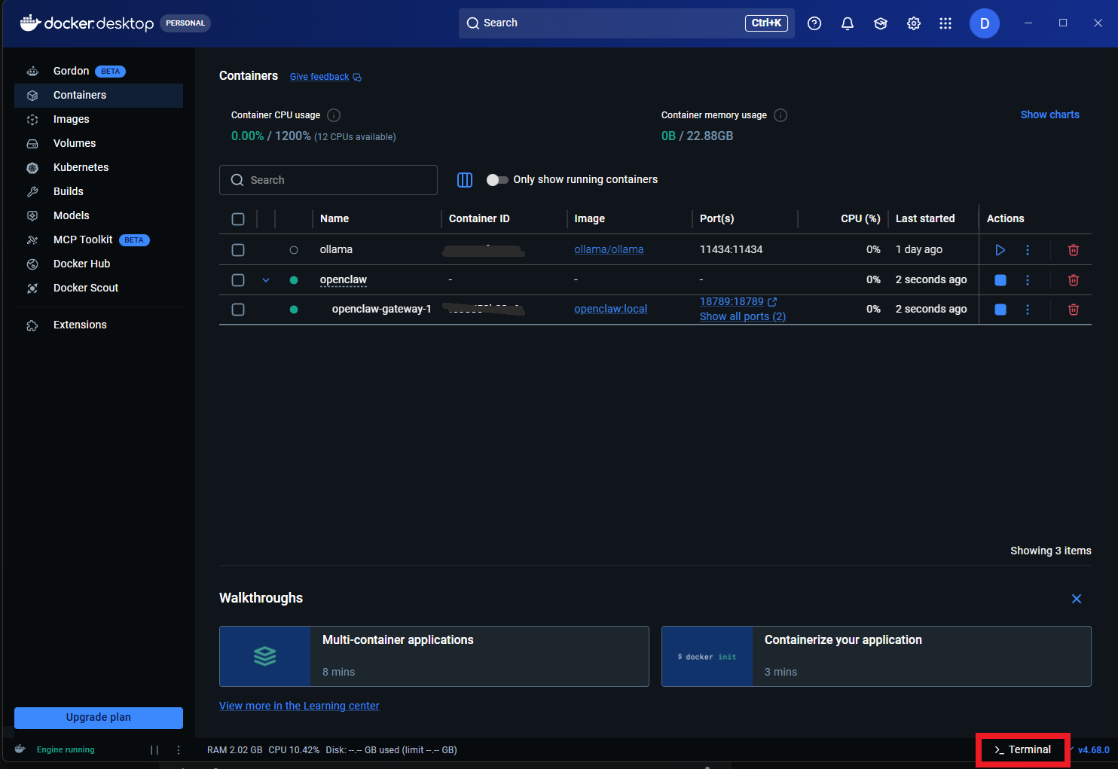Open Kubernetes in the sidebar
Viewport: 1118px width, 769px height.
coord(99,168)
